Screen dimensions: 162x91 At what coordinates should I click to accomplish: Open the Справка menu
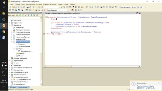point(72,4)
